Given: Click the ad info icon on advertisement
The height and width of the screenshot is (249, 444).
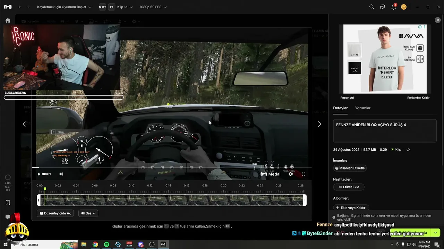Looking at the screenshot, I should click(420, 27).
